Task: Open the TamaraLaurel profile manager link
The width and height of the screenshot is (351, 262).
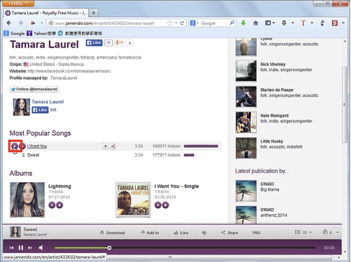Action: [x=63, y=78]
